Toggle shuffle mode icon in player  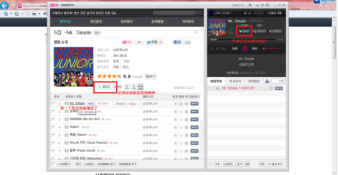(x=217, y=49)
